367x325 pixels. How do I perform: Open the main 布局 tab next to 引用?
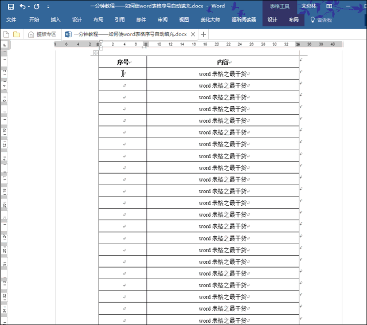(98, 19)
